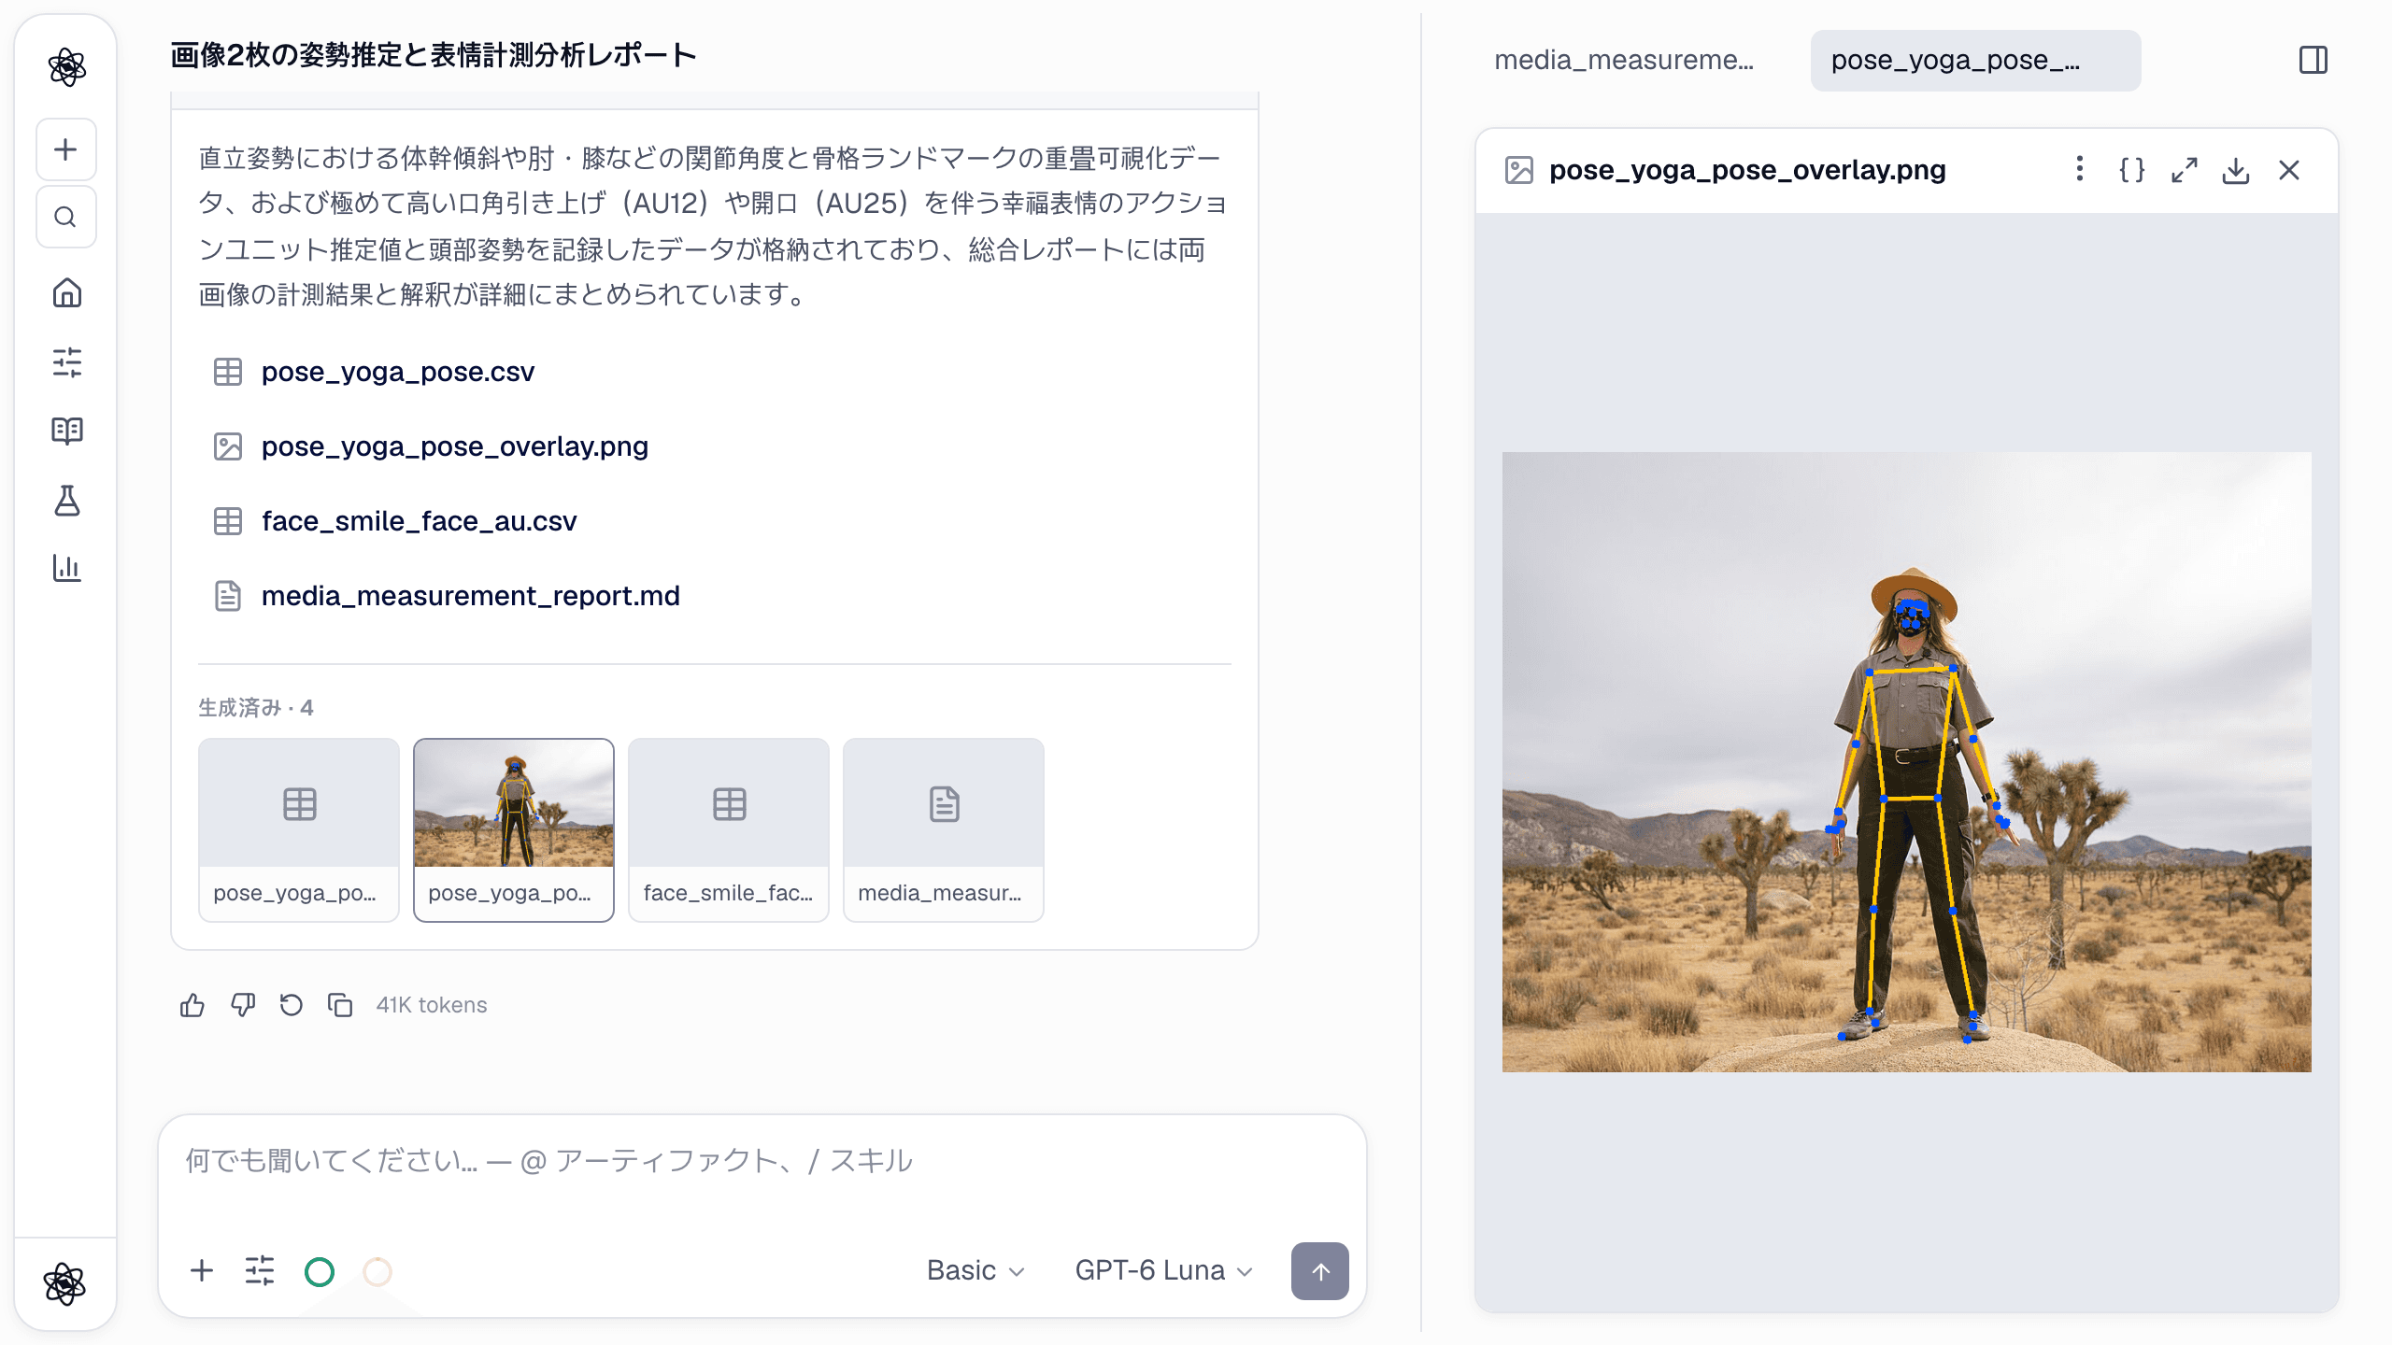This screenshot has height=1345, width=2392.
Task: Click the new chat plus icon in sidebar
Action: tap(65, 149)
